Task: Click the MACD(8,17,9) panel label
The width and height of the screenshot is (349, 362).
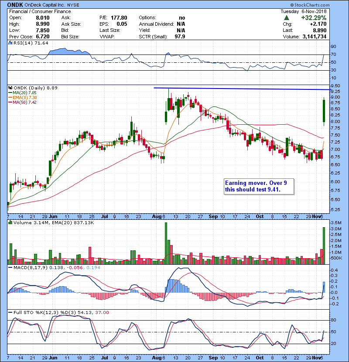Action: [31, 268]
